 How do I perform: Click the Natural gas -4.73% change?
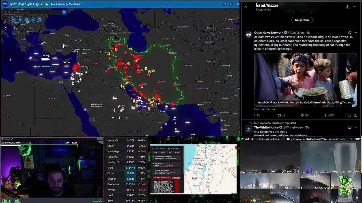pos(141,151)
